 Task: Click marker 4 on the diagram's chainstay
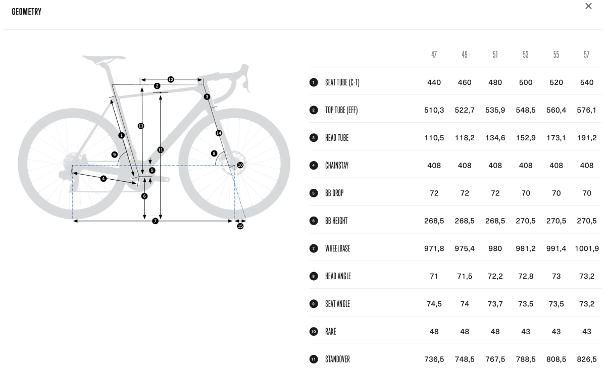pos(104,178)
